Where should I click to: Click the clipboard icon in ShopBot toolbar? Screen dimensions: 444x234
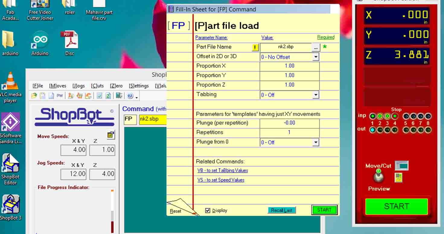click(x=43, y=96)
